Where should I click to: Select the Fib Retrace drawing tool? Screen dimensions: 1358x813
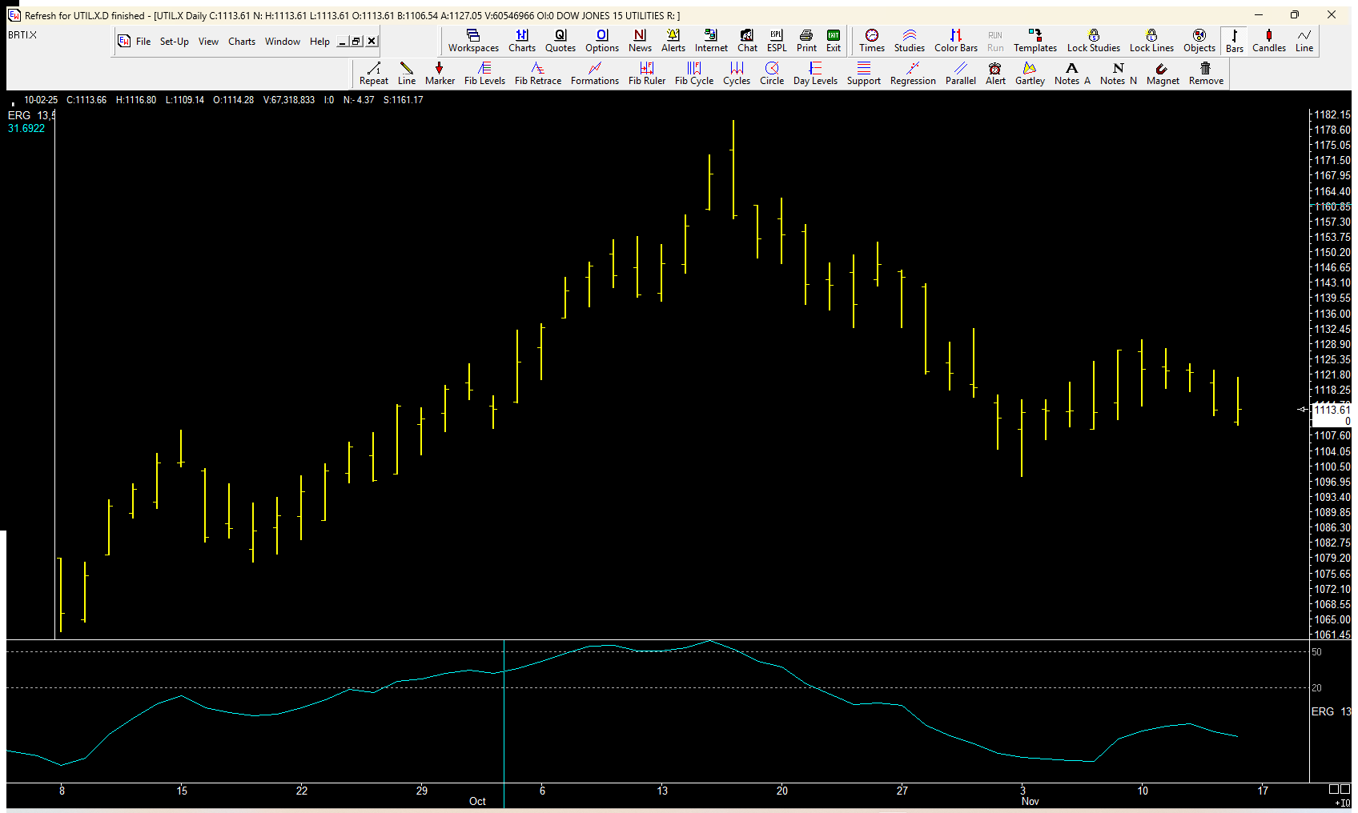tap(537, 74)
